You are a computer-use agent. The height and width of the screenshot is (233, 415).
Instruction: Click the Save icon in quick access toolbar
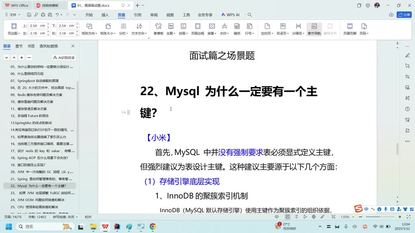(x=29, y=15)
